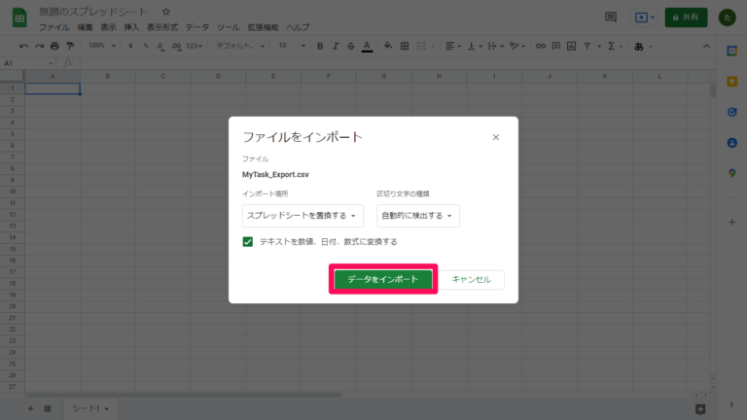Click the キャンセル button
Image resolution: width=747 pixels, height=420 pixels.
[x=471, y=279]
